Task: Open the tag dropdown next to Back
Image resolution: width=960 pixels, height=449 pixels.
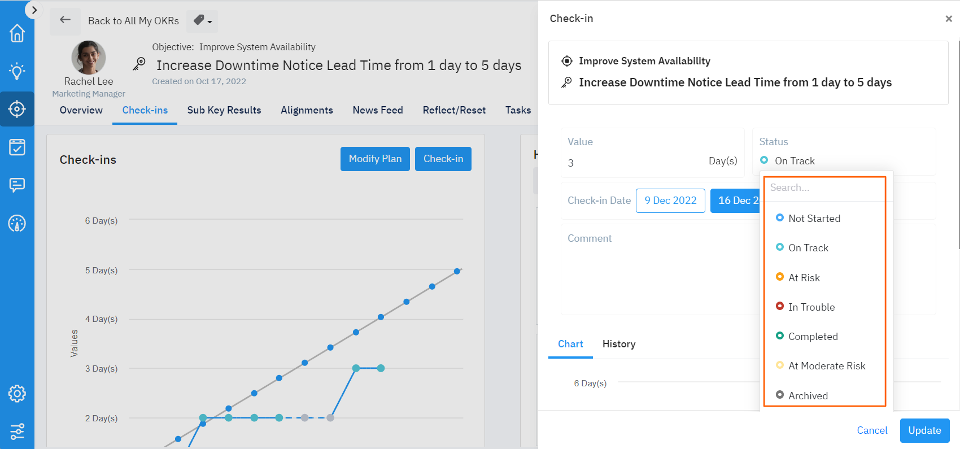Action: pyautogui.click(x=202, y=21)
